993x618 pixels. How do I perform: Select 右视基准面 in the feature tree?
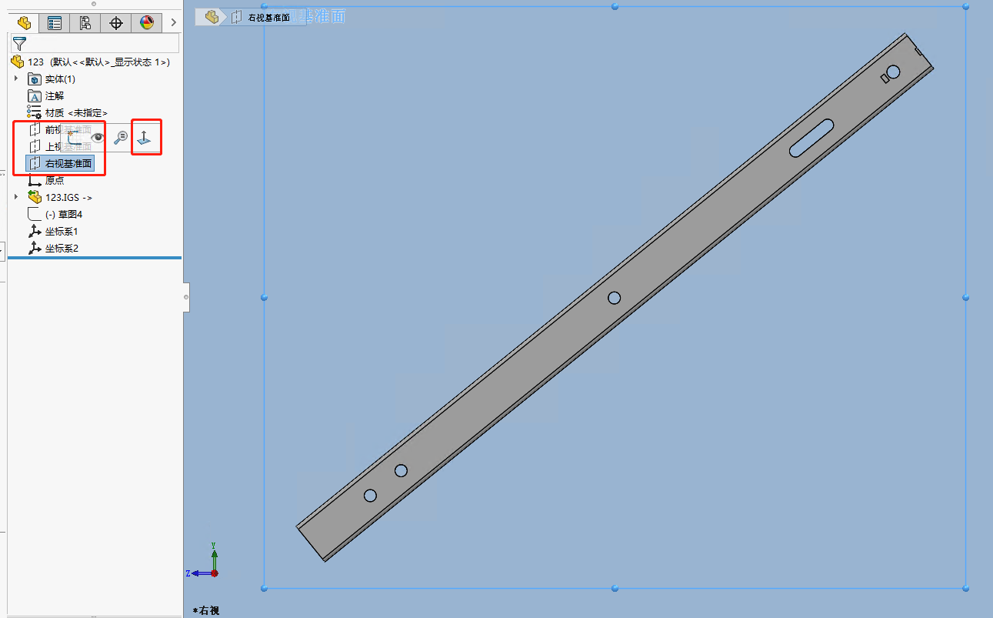click(68, 163)
